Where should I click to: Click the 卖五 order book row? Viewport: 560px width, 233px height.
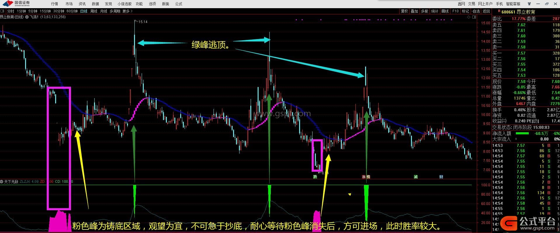(526, 25)
